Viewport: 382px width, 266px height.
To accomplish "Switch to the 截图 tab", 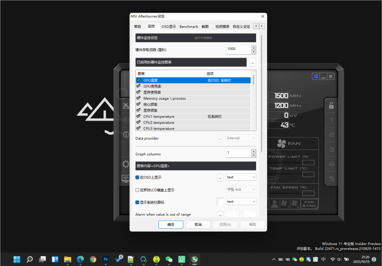I will click(x=205, y=26).
